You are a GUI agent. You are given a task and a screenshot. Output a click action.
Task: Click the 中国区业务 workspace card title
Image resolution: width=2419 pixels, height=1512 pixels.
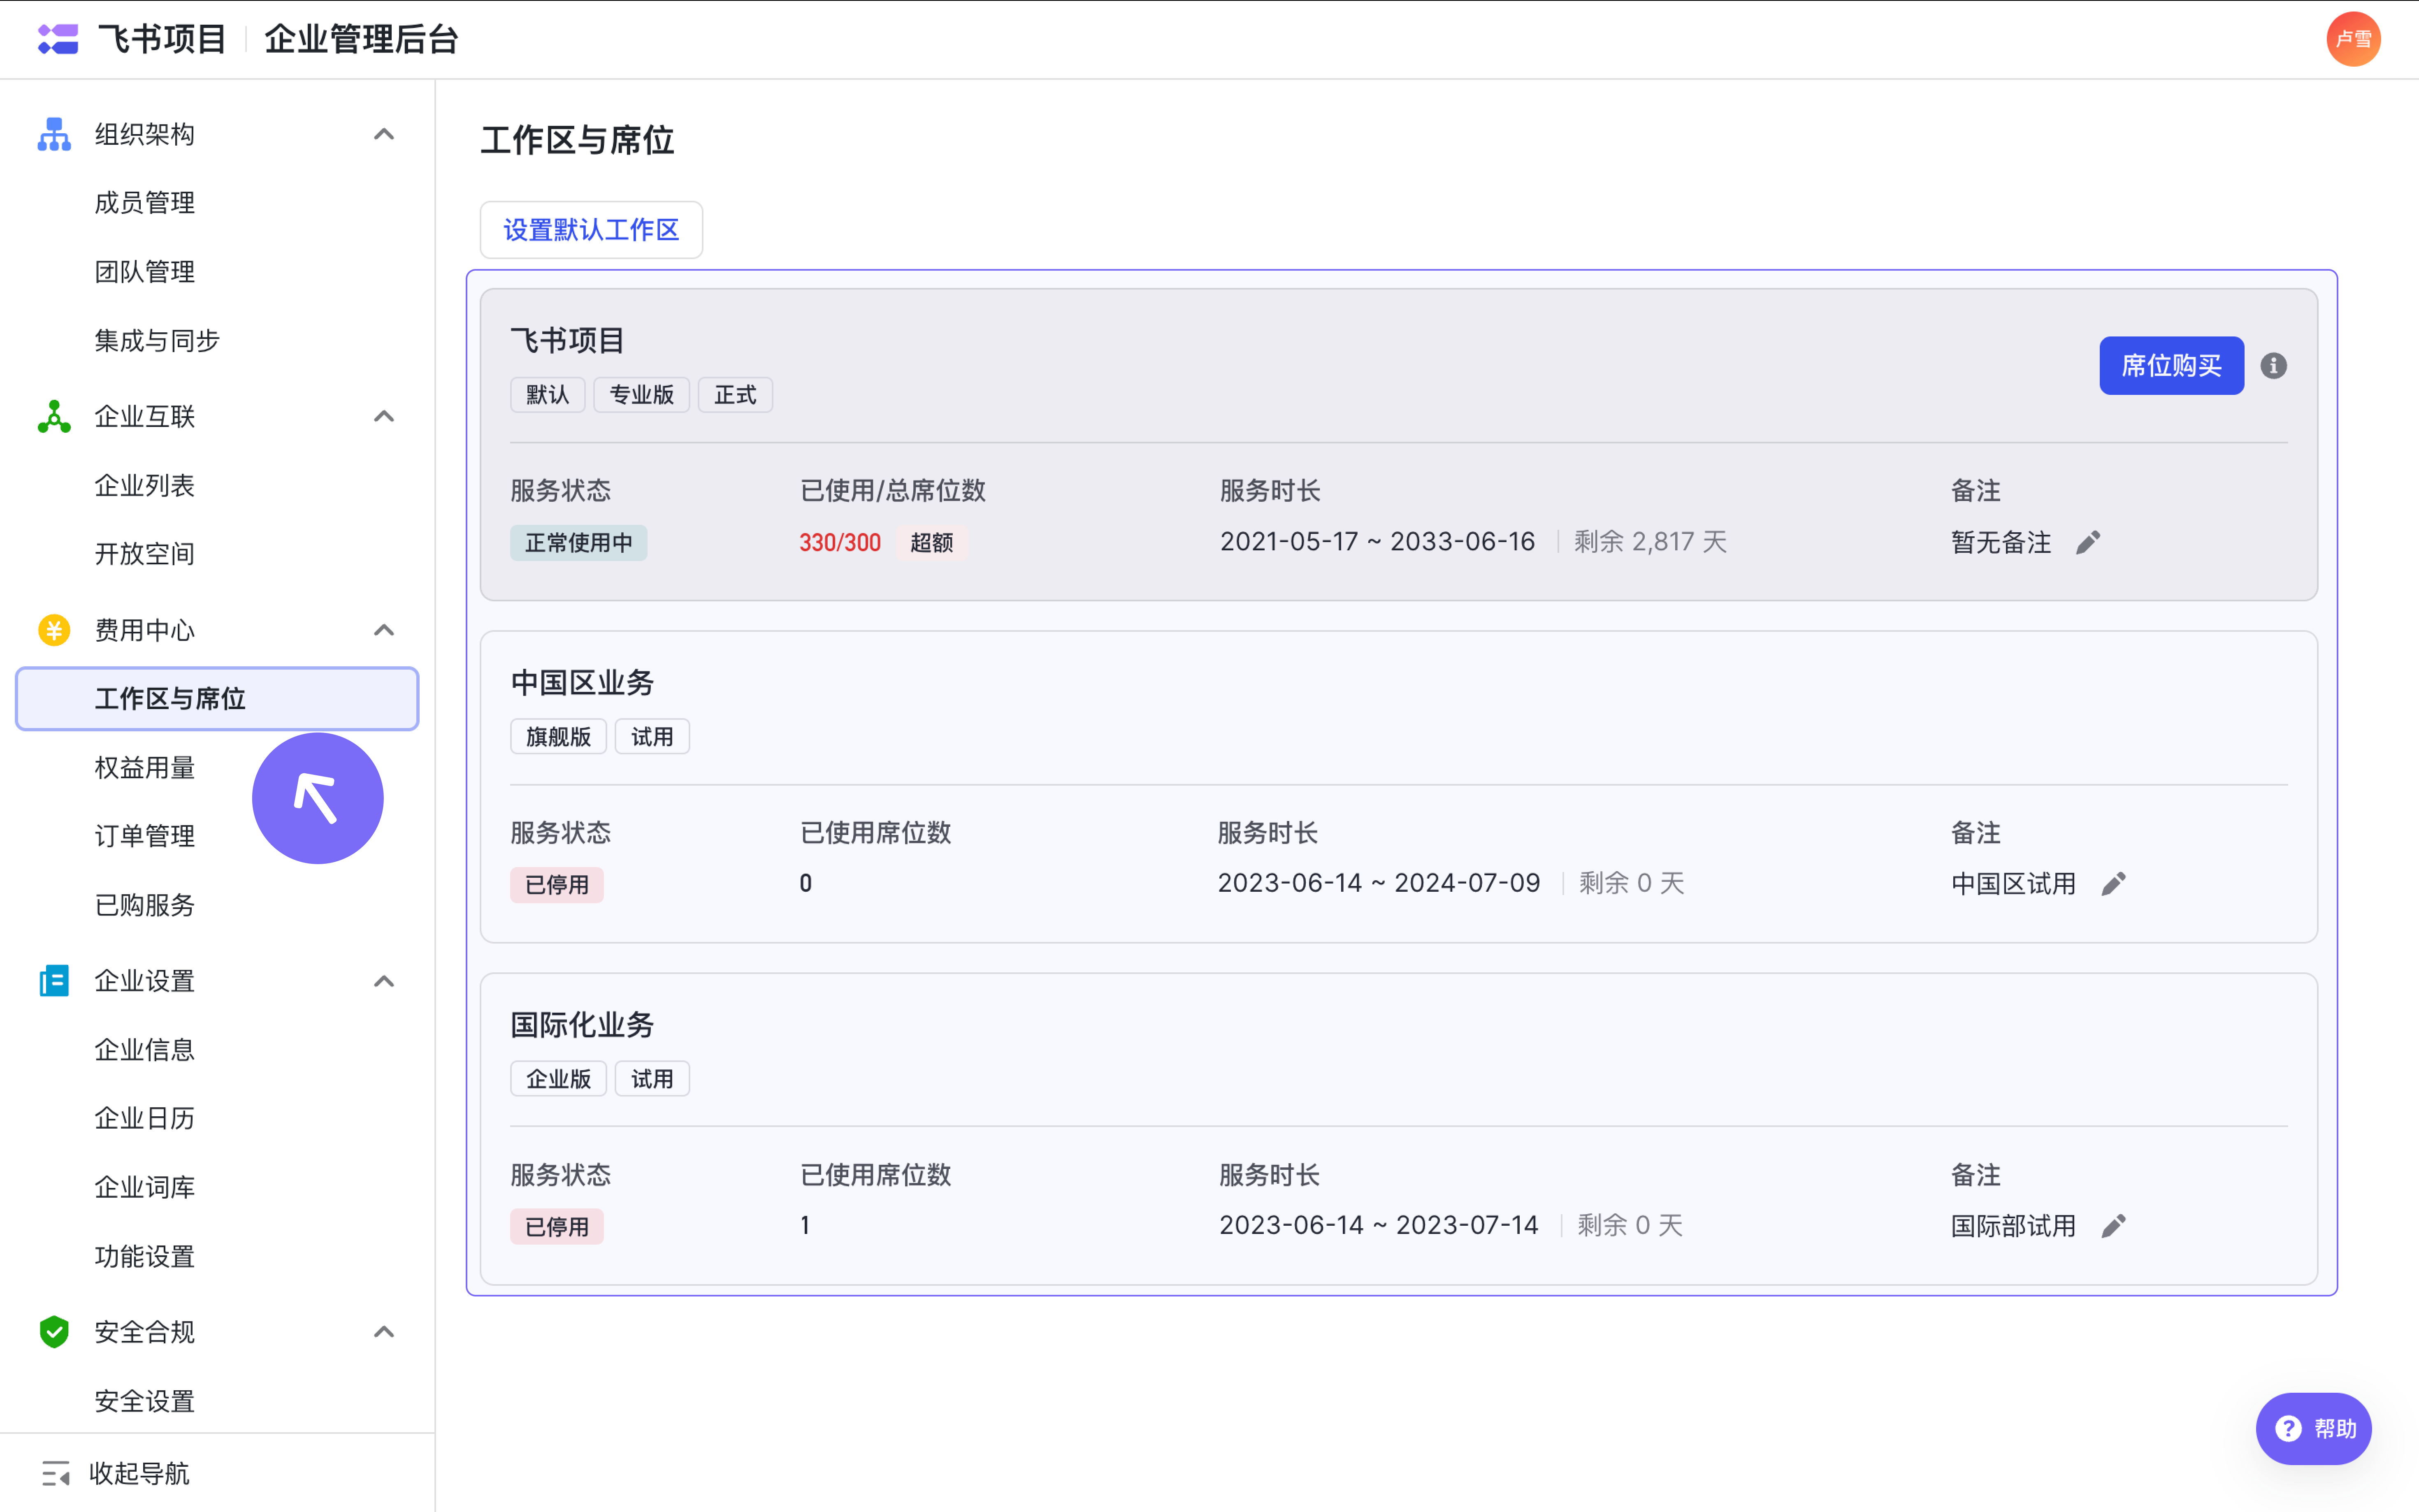(582, 683)
